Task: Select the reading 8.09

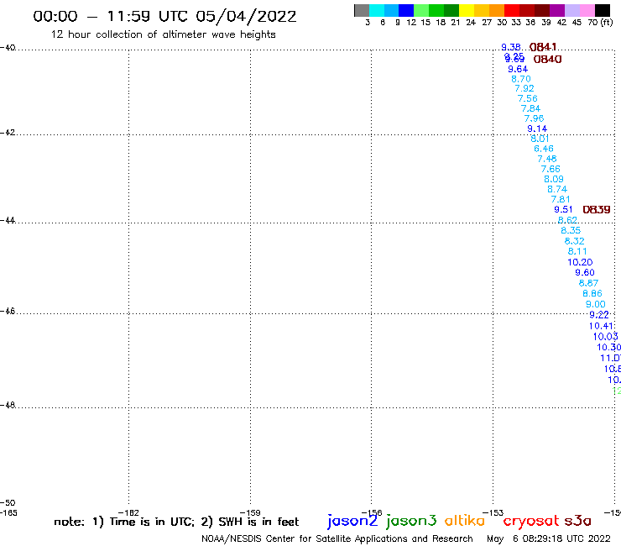Action: [554, 179]
